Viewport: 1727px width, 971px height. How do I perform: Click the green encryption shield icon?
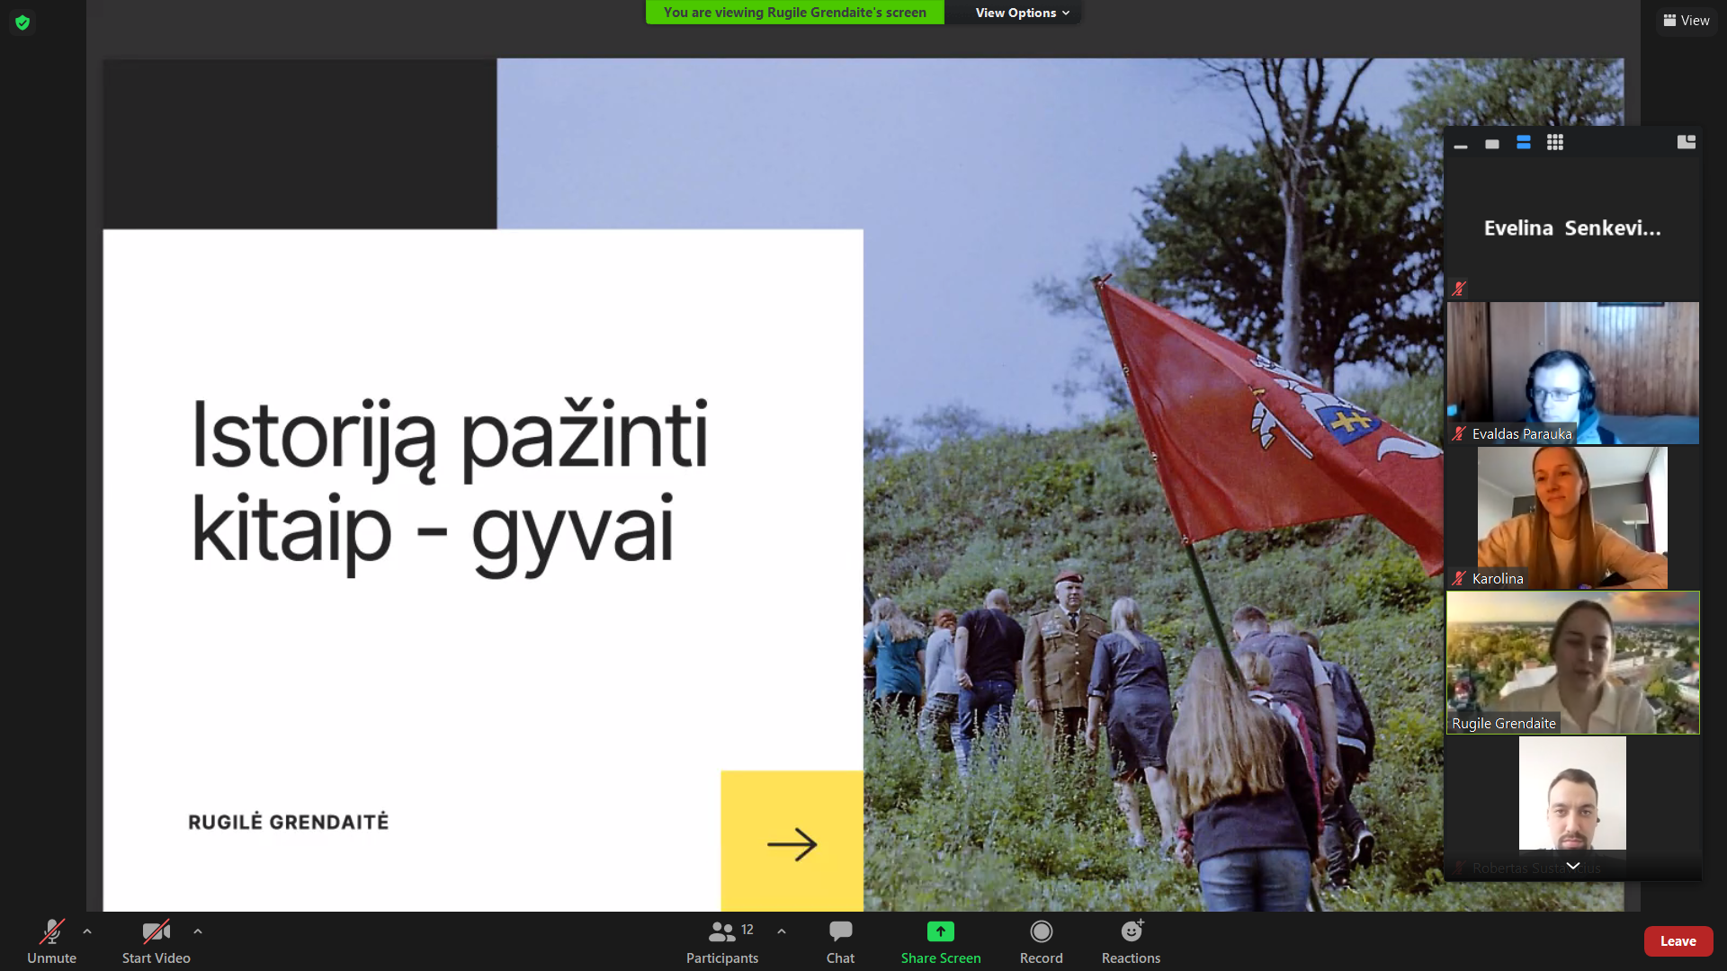point(22,22)
